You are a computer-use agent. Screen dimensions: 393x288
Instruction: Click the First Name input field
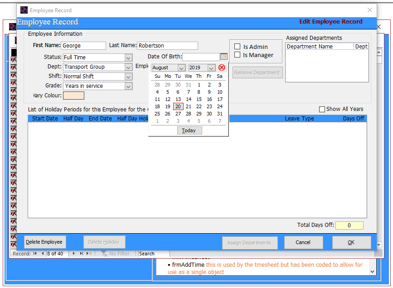click(x=83, y=46)
